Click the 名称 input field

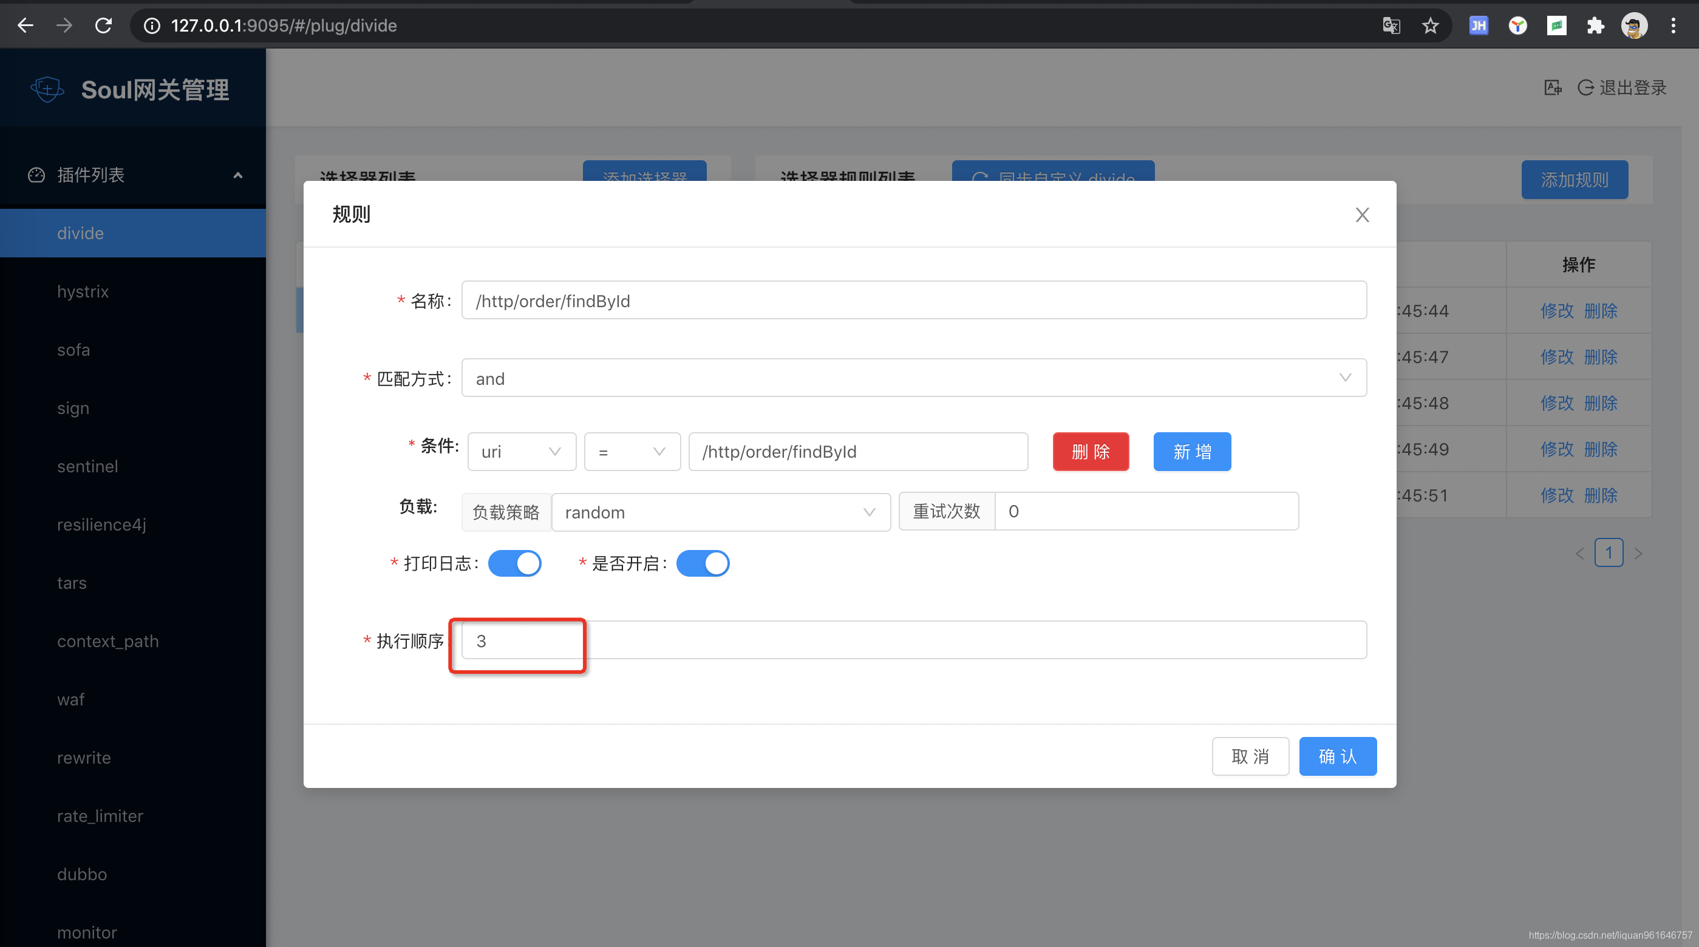(x=914, y=300)
